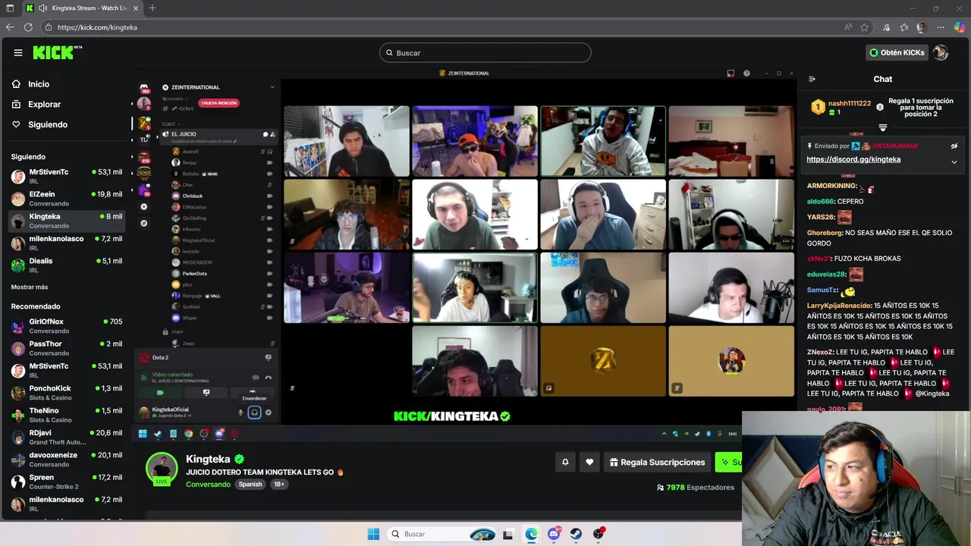Open Steam from Windows taskbar
971x546 pixels.
click(576, 534)
